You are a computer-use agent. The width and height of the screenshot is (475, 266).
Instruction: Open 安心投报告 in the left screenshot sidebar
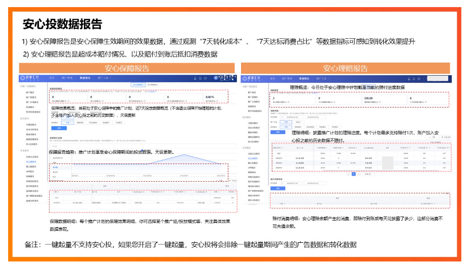coord(31,162)
